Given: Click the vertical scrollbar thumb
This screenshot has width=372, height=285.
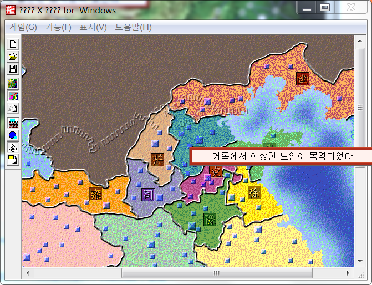Looking at the screenshot, I should point(360,108).
